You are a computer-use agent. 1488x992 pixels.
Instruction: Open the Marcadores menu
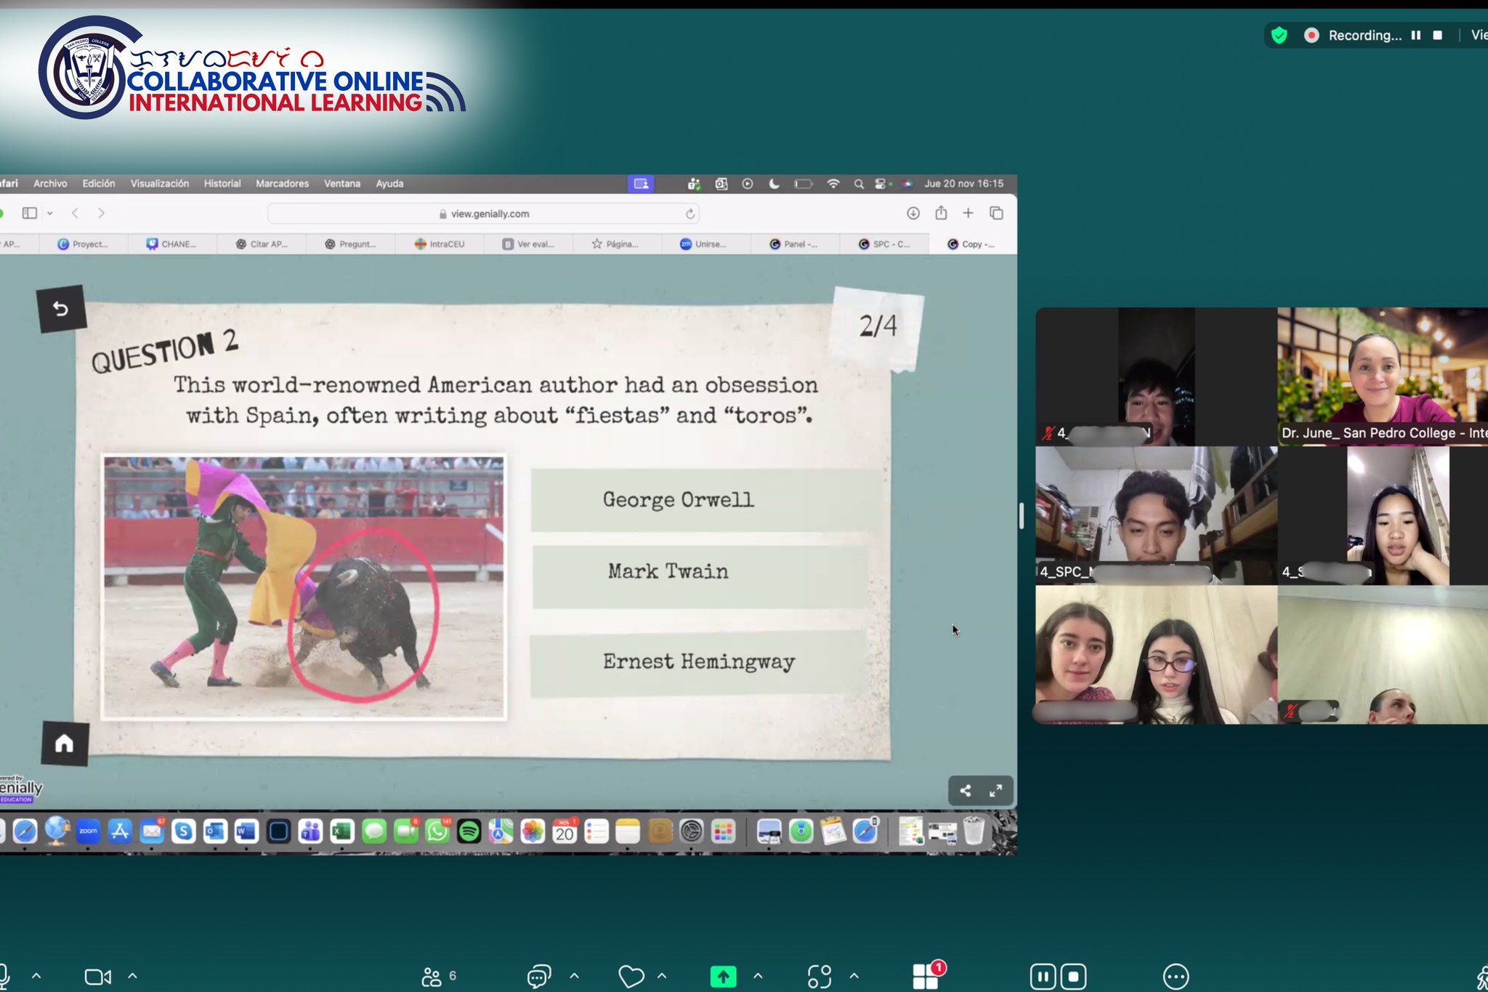click(282, 184)
